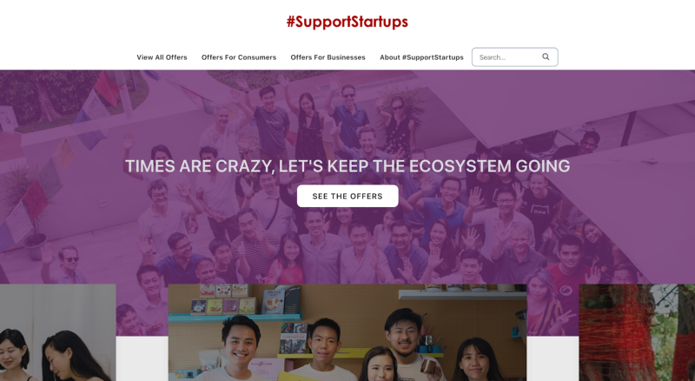The width and height of the screenshot is (695, 381).
Task: Open the #SupportStartups logo homepage
Action: (347, 22)
